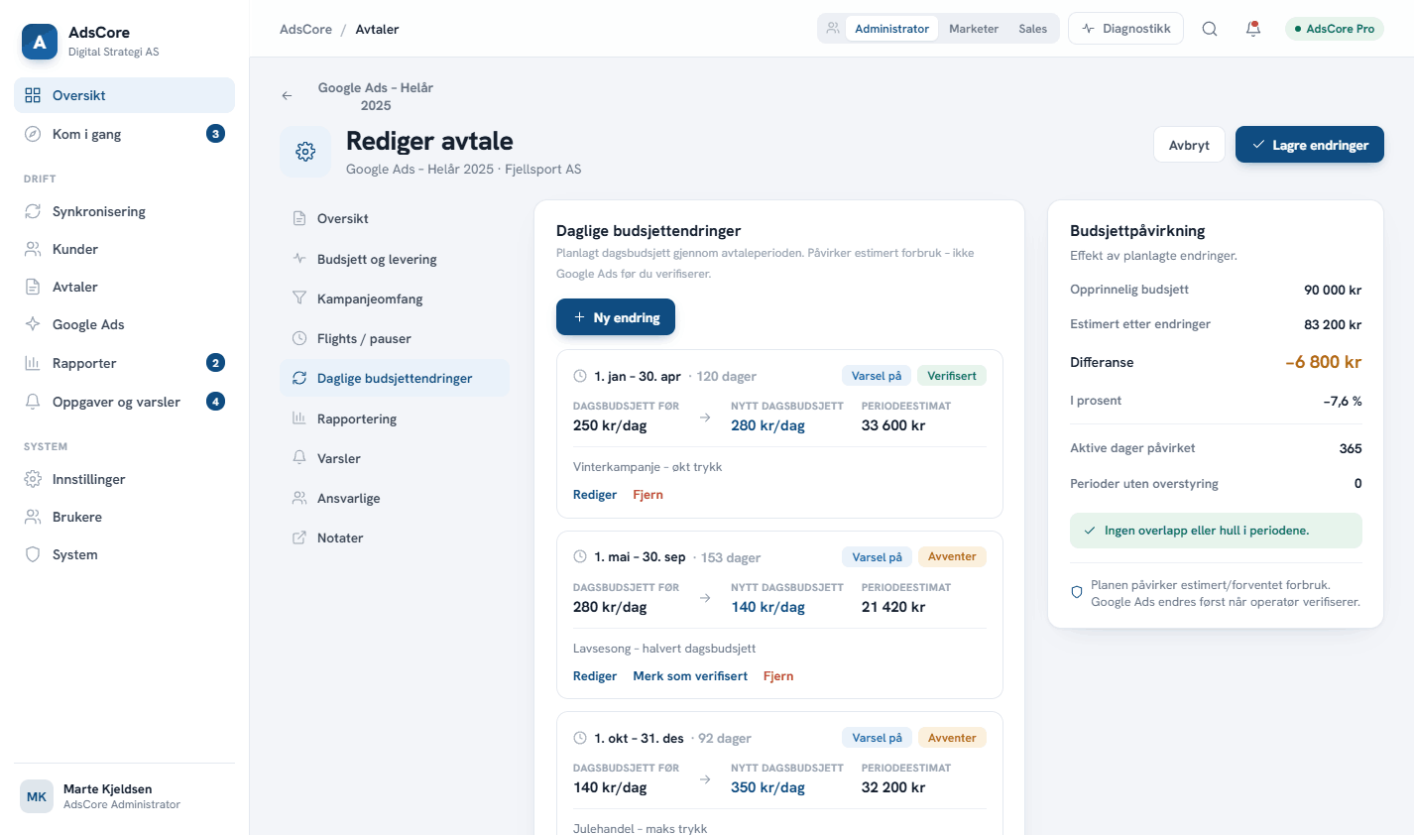1414x835 pixels.
Task: Click the Kunder people icon
Action: (33, 249)
